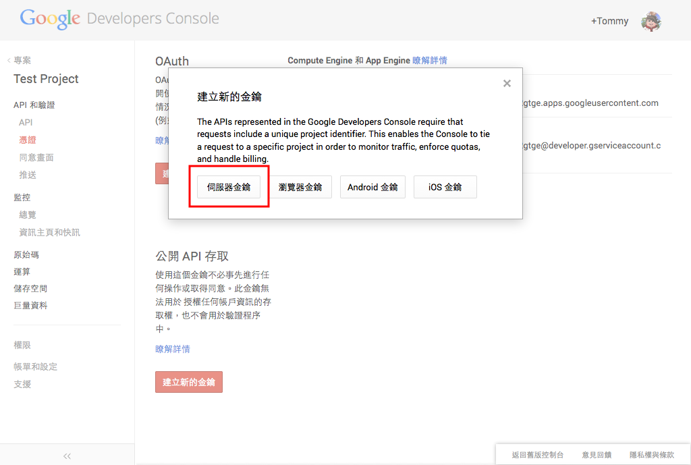Click 返回舊版控制台 in footer

pos(538,455)
